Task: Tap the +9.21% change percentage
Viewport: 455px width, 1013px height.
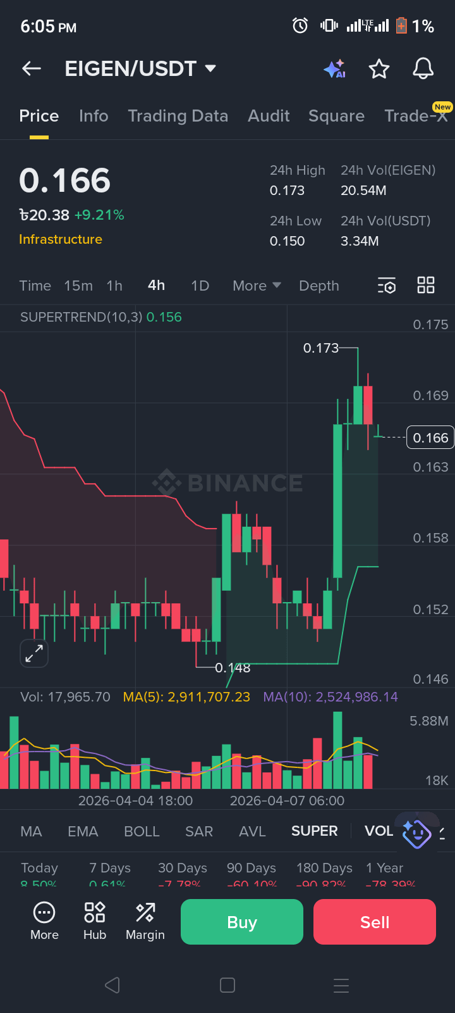Action: point(99,215)
